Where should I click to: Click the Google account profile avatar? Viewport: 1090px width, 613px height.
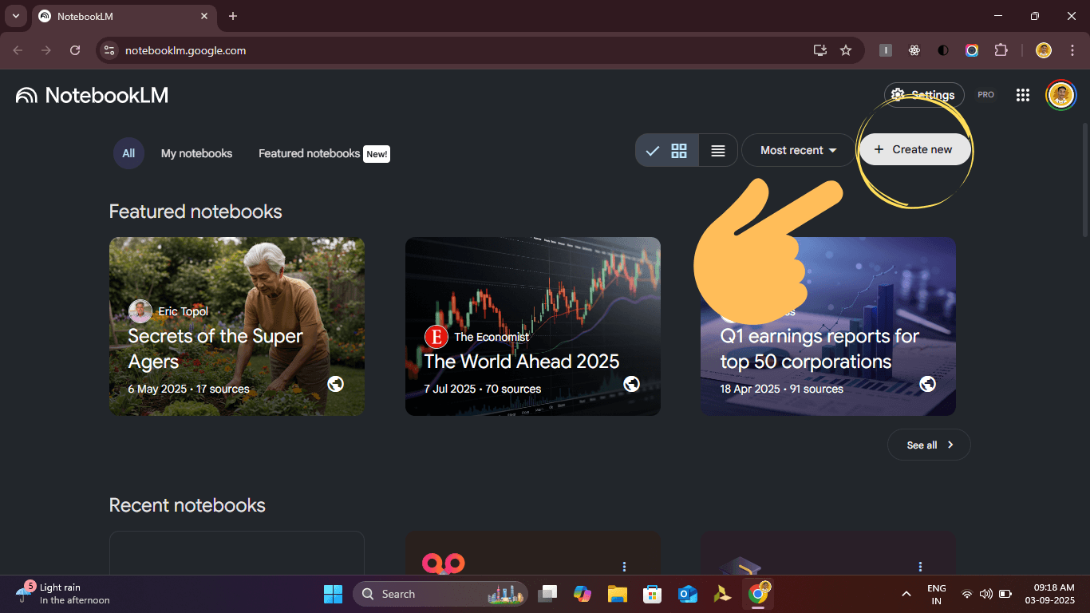1060,95
